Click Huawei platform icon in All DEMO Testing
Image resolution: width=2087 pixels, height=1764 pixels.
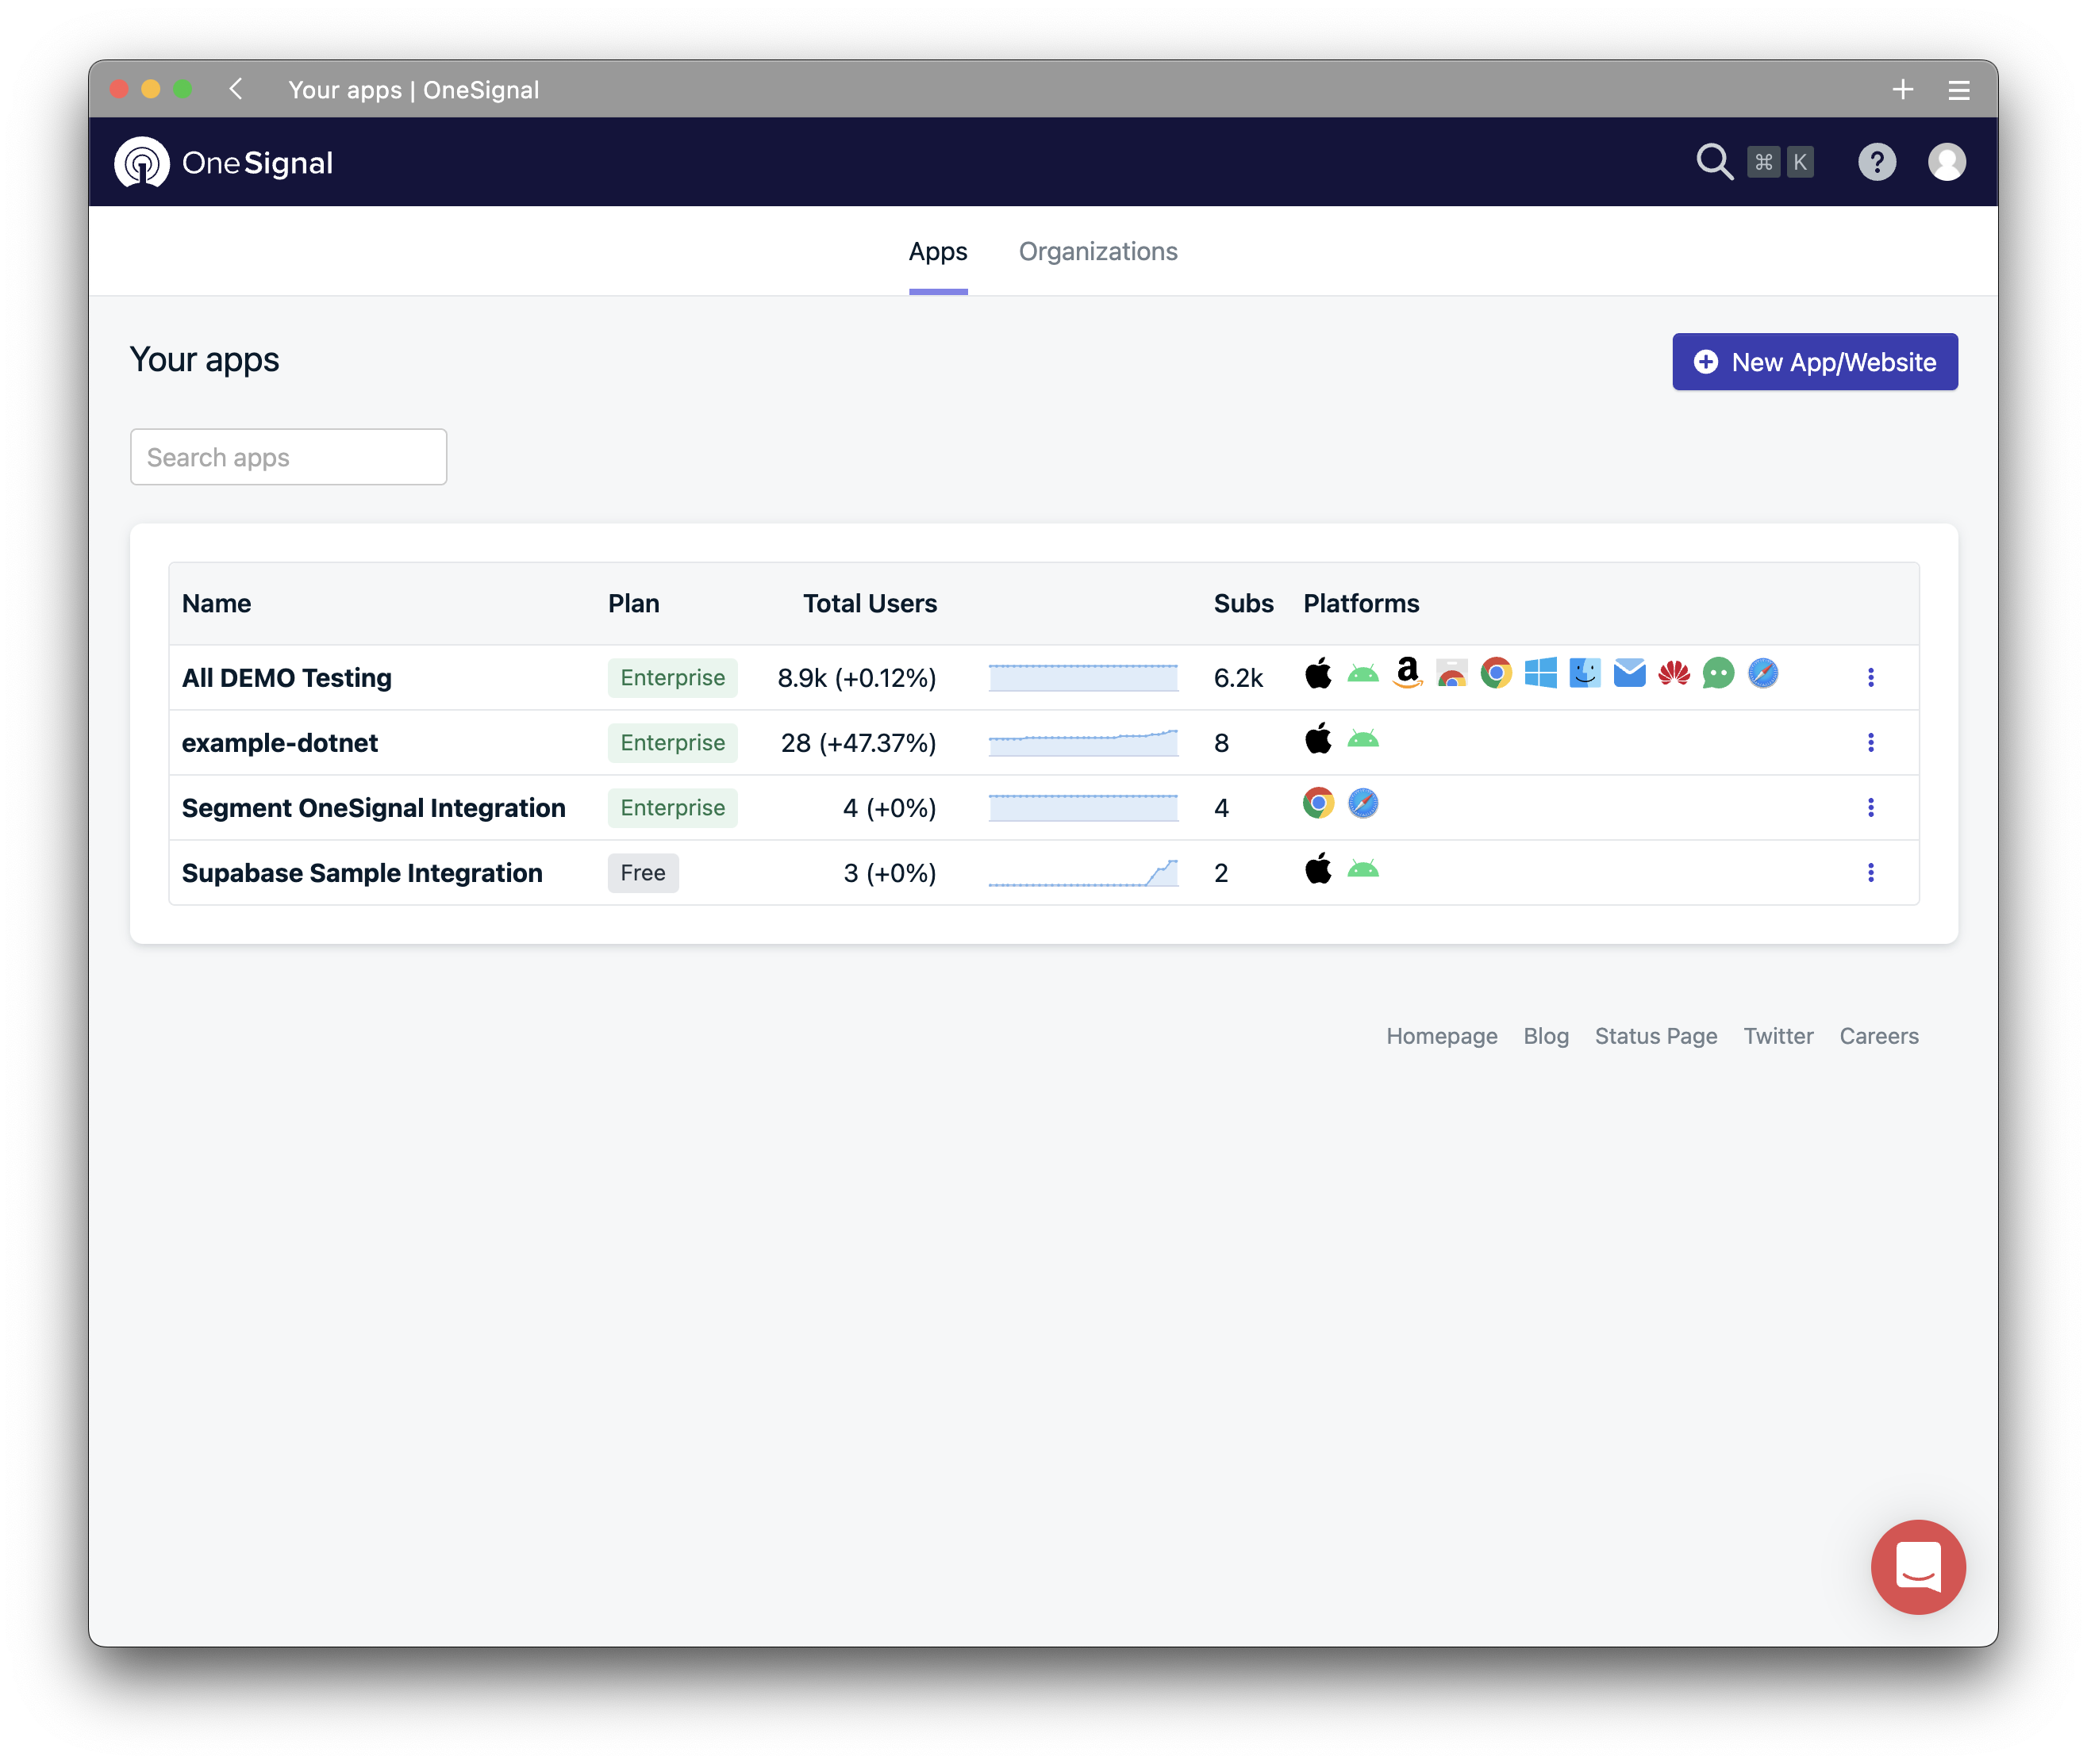coord(1674,674)
